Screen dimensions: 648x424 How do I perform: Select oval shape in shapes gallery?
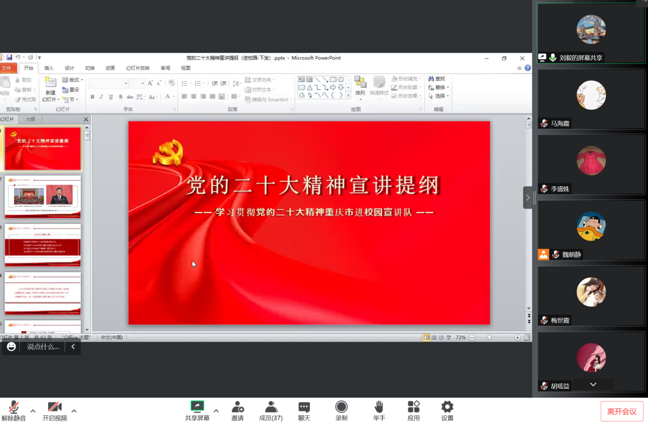tap(341, 80)
